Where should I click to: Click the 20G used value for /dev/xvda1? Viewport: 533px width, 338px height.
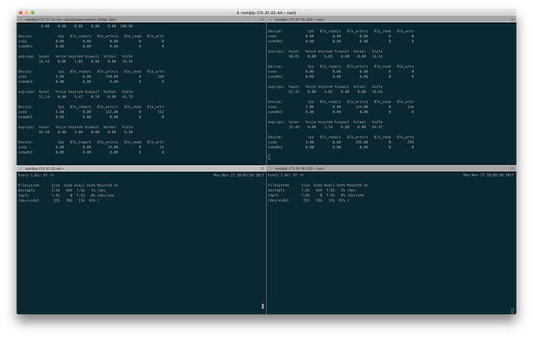point(69,200)
